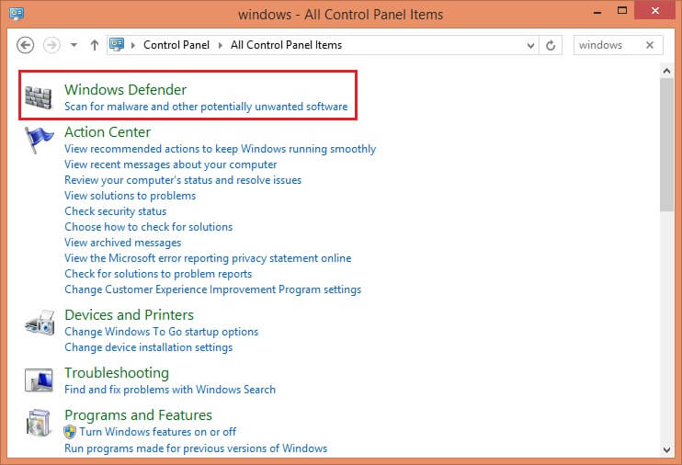This screenshot has height=465, width=682.
Task: Expand address bar history dropdown
Action: coord(530,45)
